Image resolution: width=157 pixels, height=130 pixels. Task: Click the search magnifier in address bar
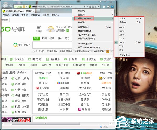(x=85, y=7)
